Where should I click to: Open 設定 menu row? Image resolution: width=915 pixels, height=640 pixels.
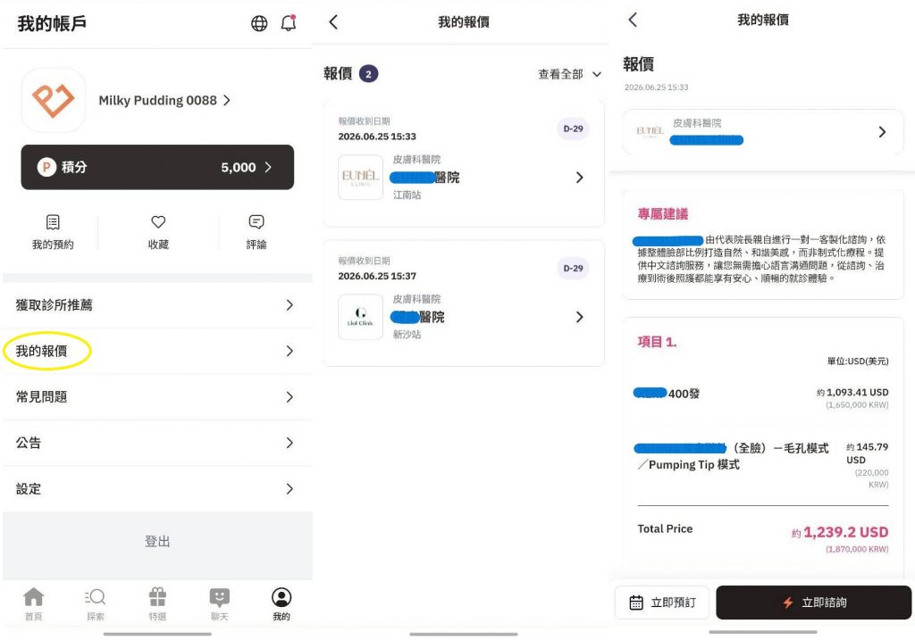click(157, 489)
